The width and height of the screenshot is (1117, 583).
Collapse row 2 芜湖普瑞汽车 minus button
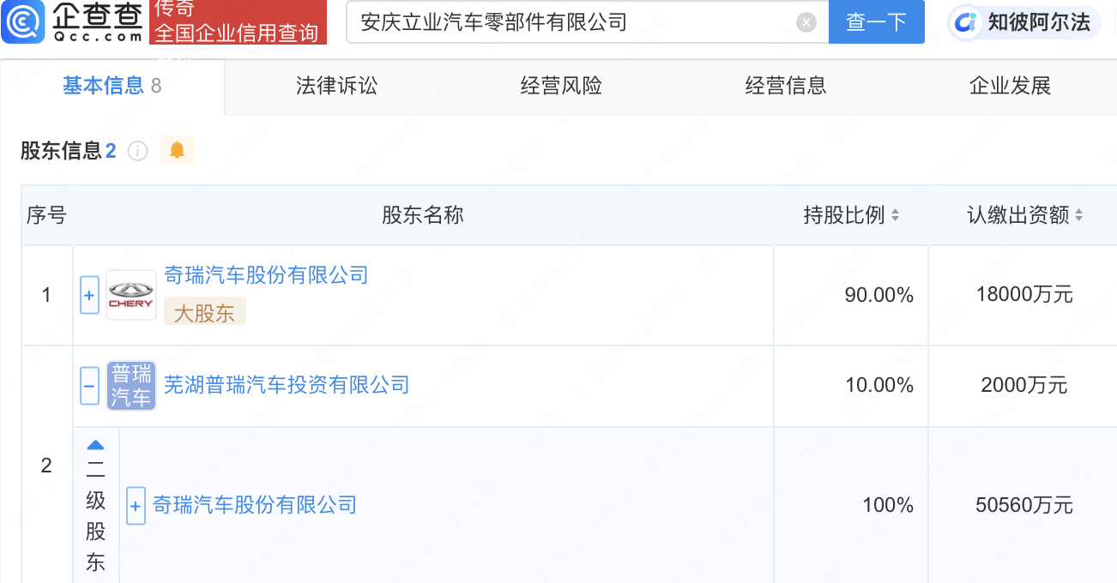[89, 386]
